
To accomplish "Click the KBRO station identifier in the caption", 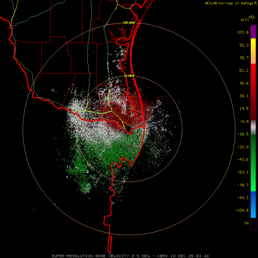I will [x=163, y=256].
